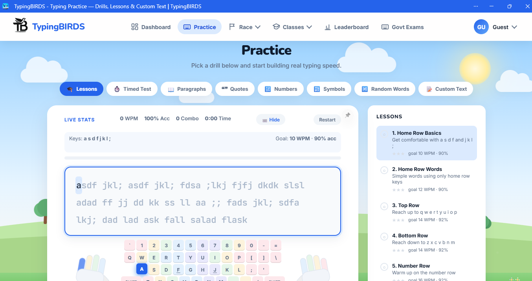Viewport: 532px width, 281px height.
Task: Click the semicolon key on keyboard
Action: coord(251,270)
